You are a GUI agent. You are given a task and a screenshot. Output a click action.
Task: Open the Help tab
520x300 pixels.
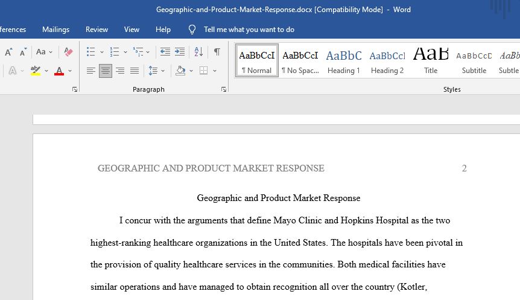pyautogui.click(x=163, y=30)
